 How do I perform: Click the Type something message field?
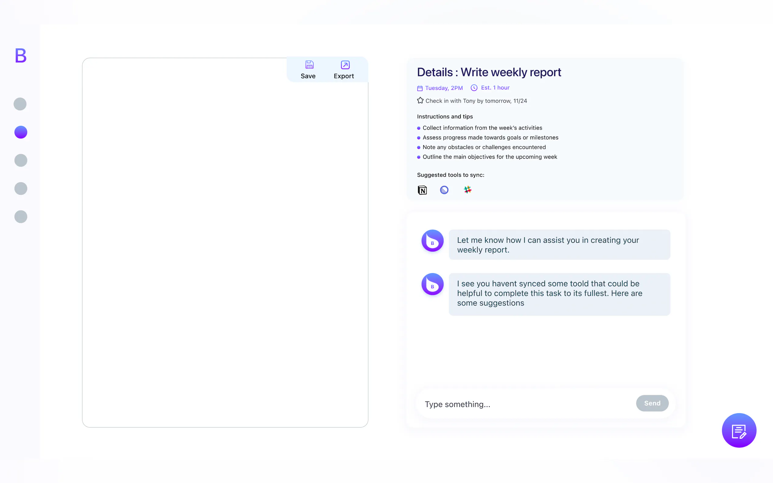[x=524, y=404]
